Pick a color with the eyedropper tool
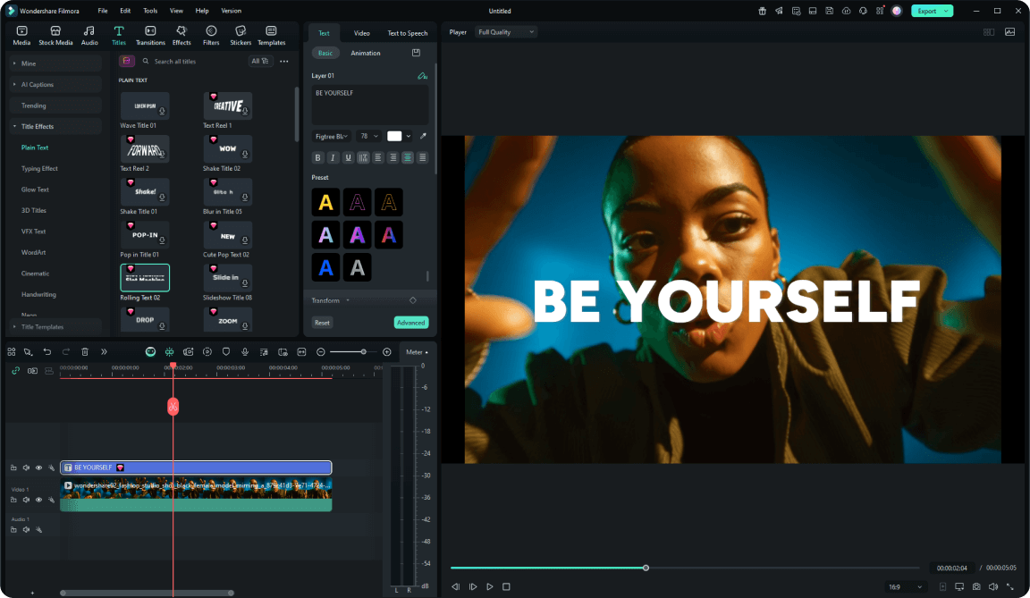The image size is (1030, 598). pyautogui.click(x=423, y=137)
